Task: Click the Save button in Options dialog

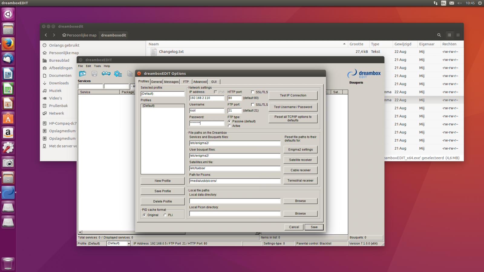Action: (314, 227)
